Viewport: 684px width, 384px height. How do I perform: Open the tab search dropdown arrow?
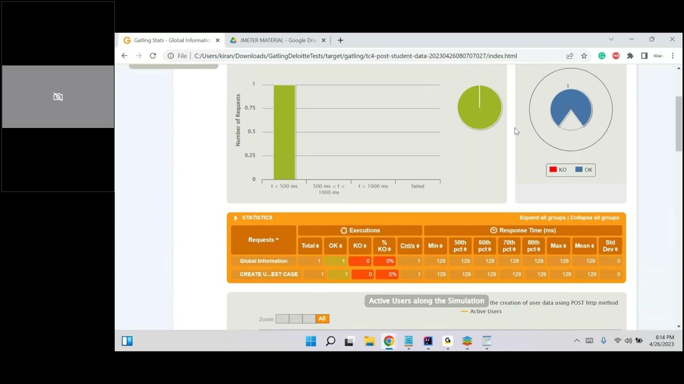pos(611,39)
